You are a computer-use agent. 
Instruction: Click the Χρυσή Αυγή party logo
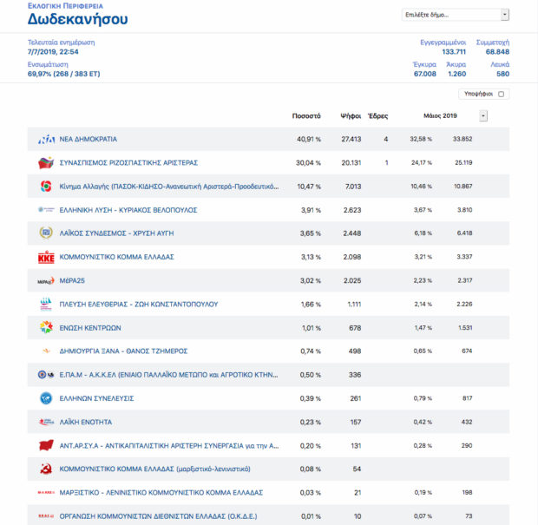click(46, 233)
